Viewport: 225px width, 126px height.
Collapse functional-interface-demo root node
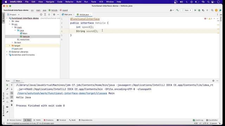pos(7,18)
